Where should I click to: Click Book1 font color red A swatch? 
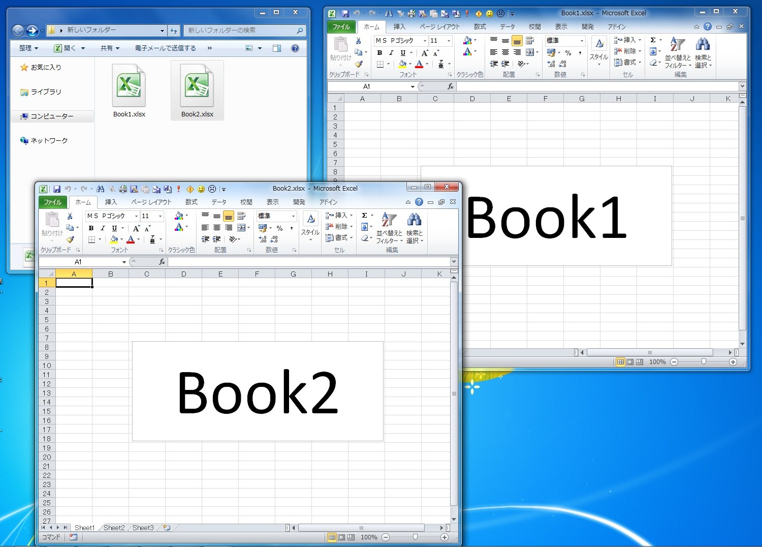(419, 64)
